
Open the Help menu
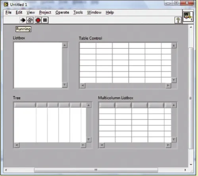pos(110,12)
